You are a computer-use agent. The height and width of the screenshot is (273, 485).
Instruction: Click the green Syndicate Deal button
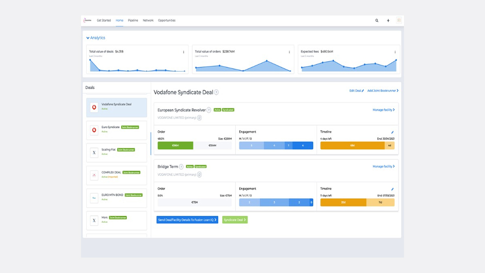[235, 220]
